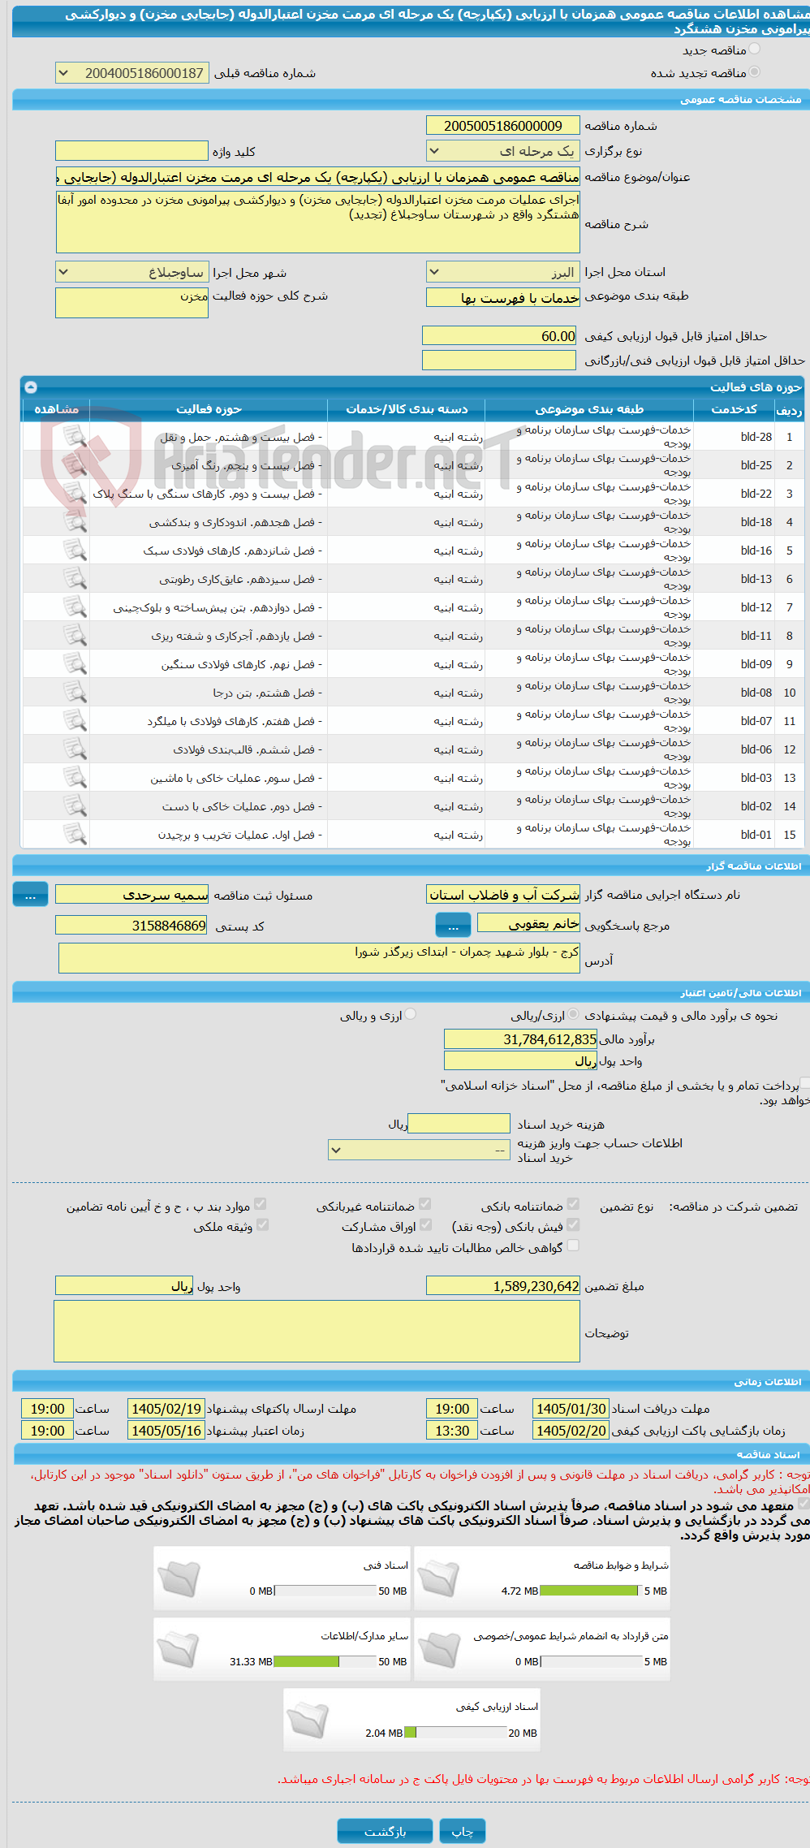This screenshot has height=1848, width=810.
Task: Open view icon for row bld-18
Action: (75, 522)
